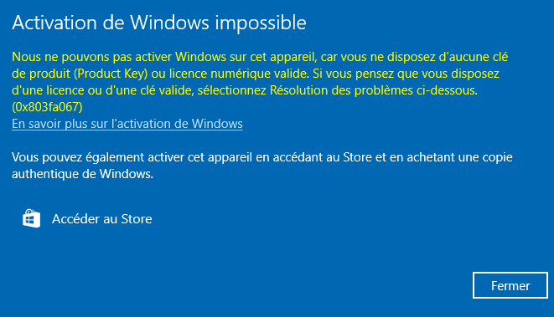Click the 'Activation de Windows impossible' heading
Screen dimensions: 554x317
[x=159, y=23]
